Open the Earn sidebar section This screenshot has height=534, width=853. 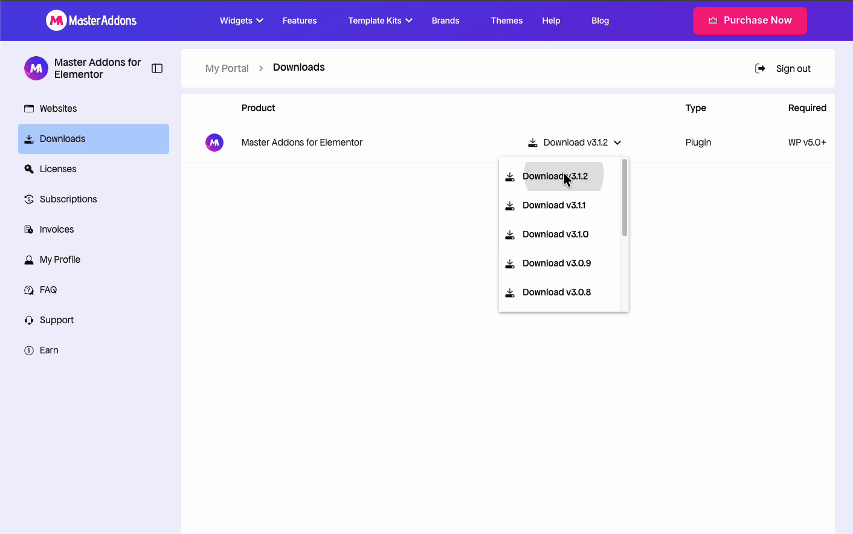coord(94,350)
